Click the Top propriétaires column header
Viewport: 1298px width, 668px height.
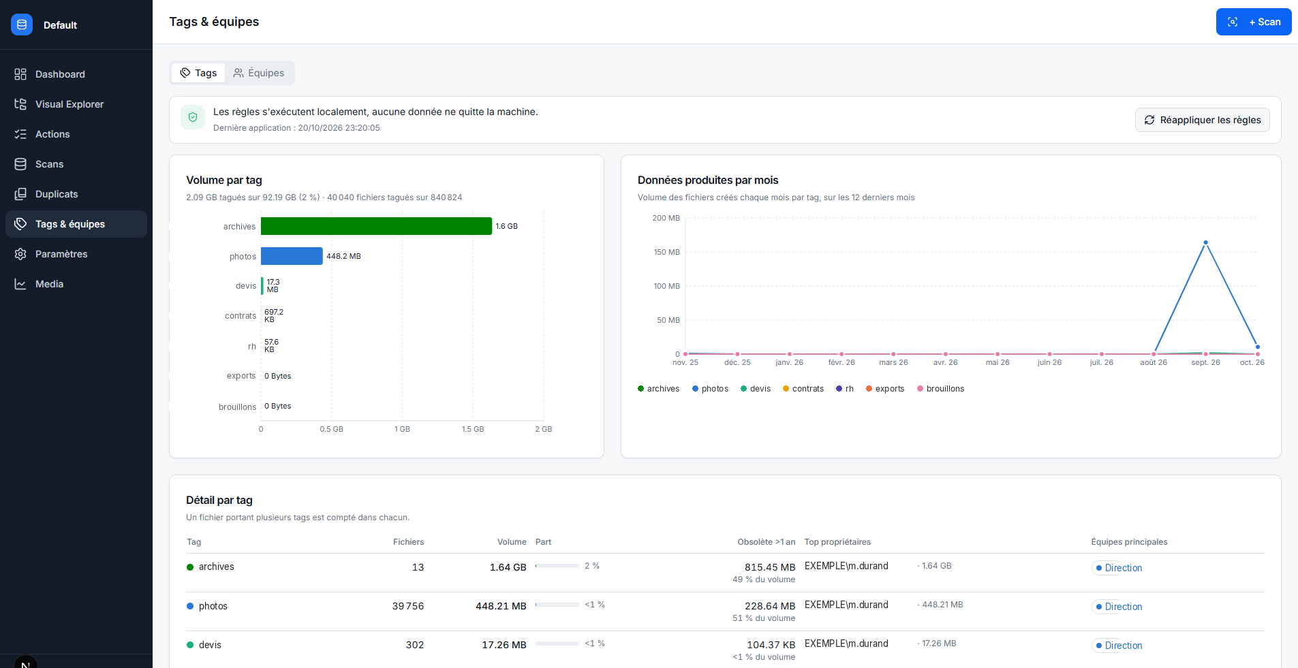tap(837, 542)
